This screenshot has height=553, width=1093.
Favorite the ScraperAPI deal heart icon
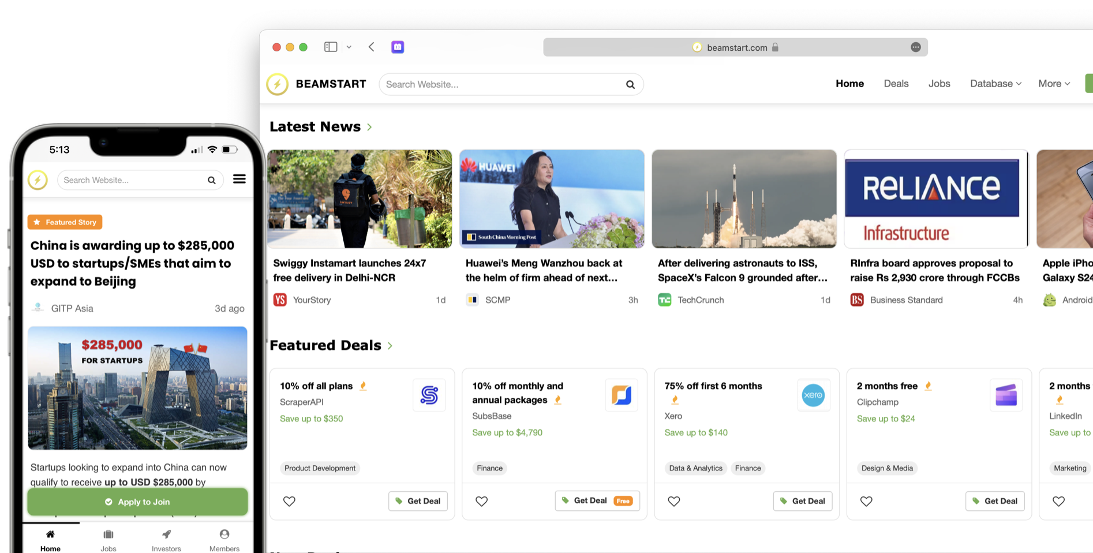point(289,501)
